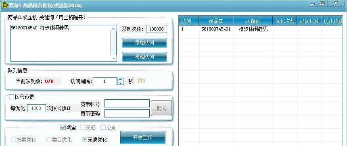This screenshot has width=347, height=146.
Task: Click the 宽带帐号 input field
Action: (127, 103)
